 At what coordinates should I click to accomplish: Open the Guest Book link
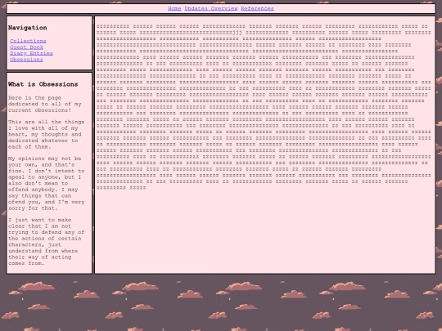pos(26,47)
